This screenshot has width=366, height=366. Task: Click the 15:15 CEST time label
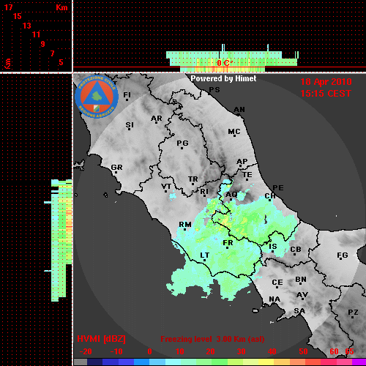pyautogui.click(x=326, y=94)
